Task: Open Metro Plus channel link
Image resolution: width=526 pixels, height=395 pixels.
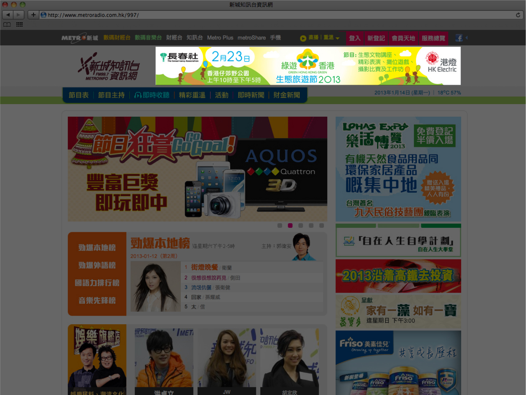Action: [x=220, y=38]
